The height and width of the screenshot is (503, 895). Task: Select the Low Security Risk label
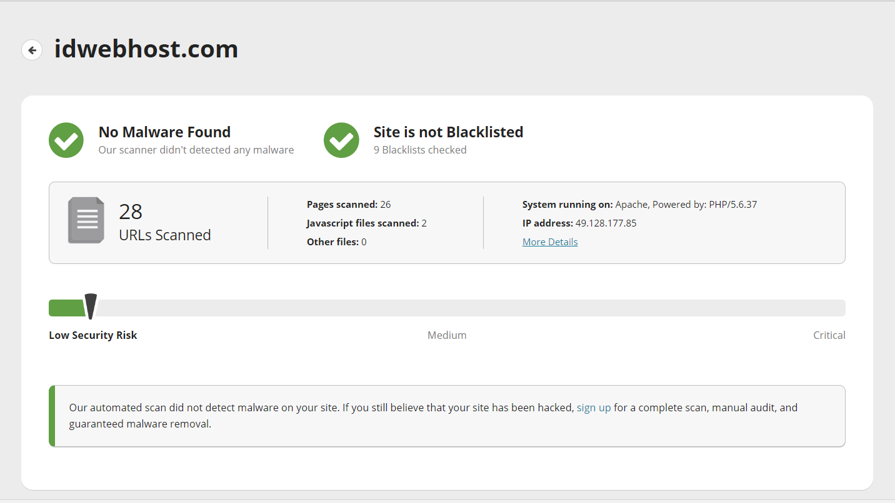coord(92,335)
